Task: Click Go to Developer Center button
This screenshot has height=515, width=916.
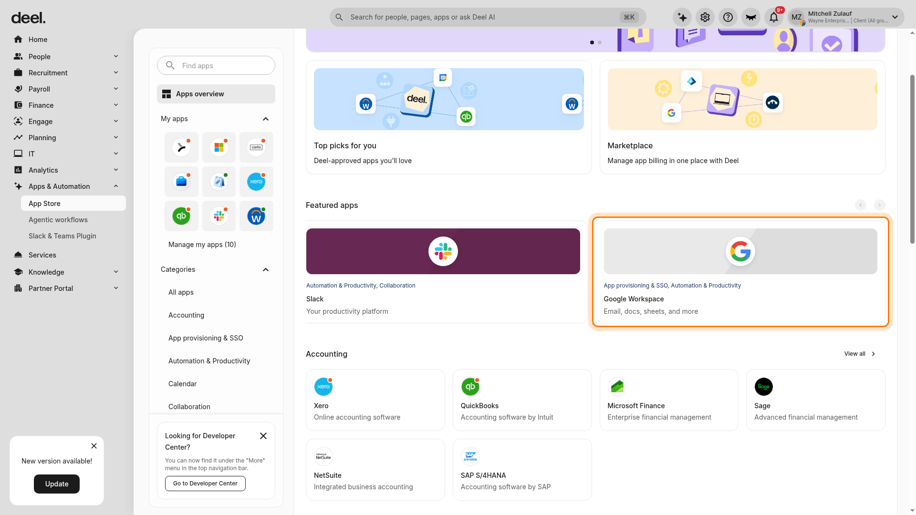Action: (x=205, y=483)
